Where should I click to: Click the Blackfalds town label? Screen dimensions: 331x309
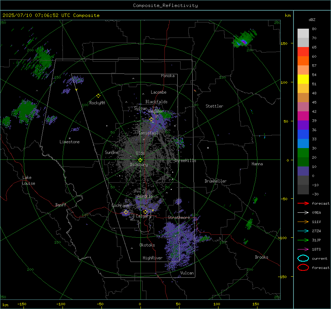click(x=156, y=102)
